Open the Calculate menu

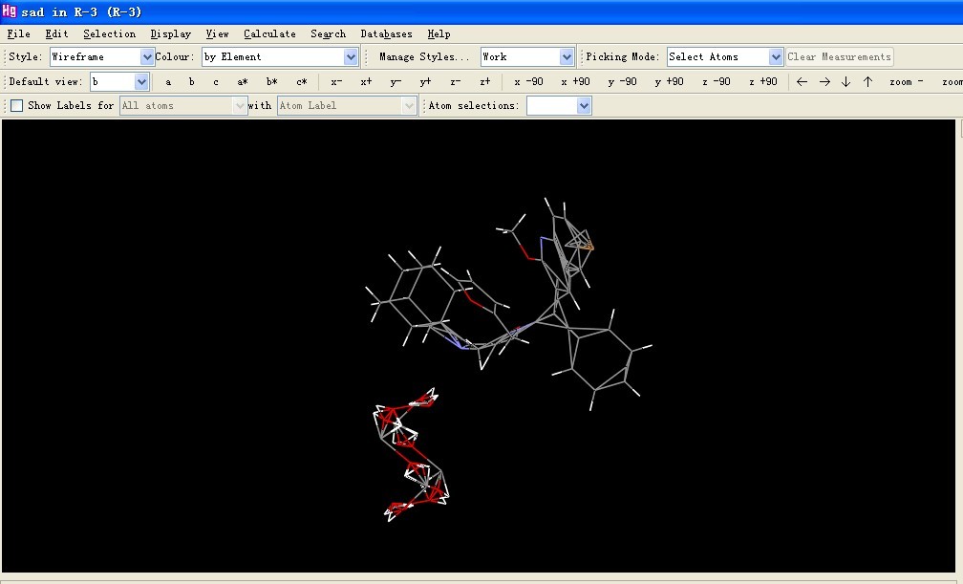pos(269,33)
